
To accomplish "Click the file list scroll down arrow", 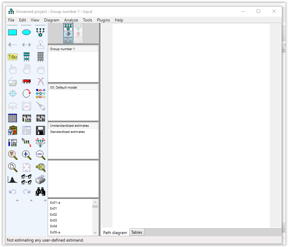I will click(95, 232).
